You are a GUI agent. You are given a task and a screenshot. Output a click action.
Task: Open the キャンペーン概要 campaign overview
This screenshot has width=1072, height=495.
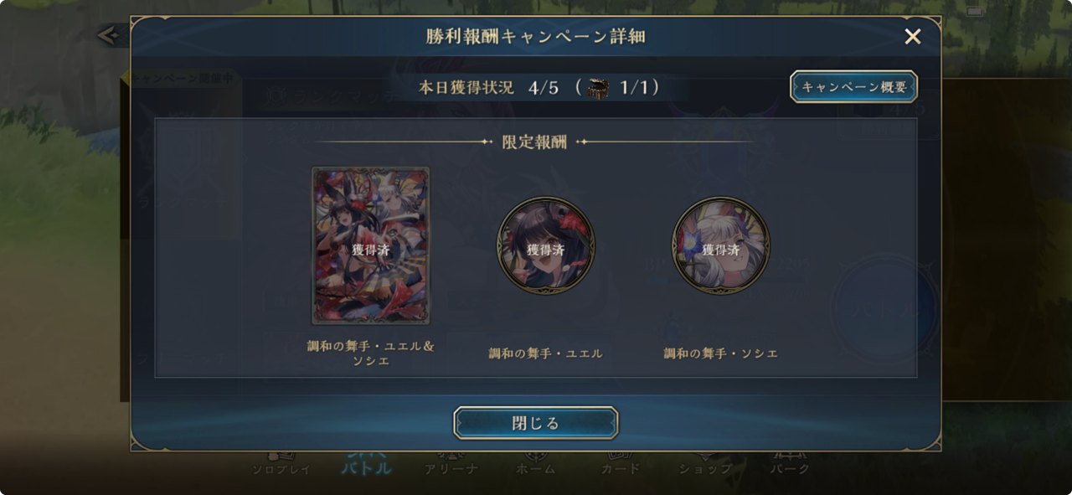point(854,87)
